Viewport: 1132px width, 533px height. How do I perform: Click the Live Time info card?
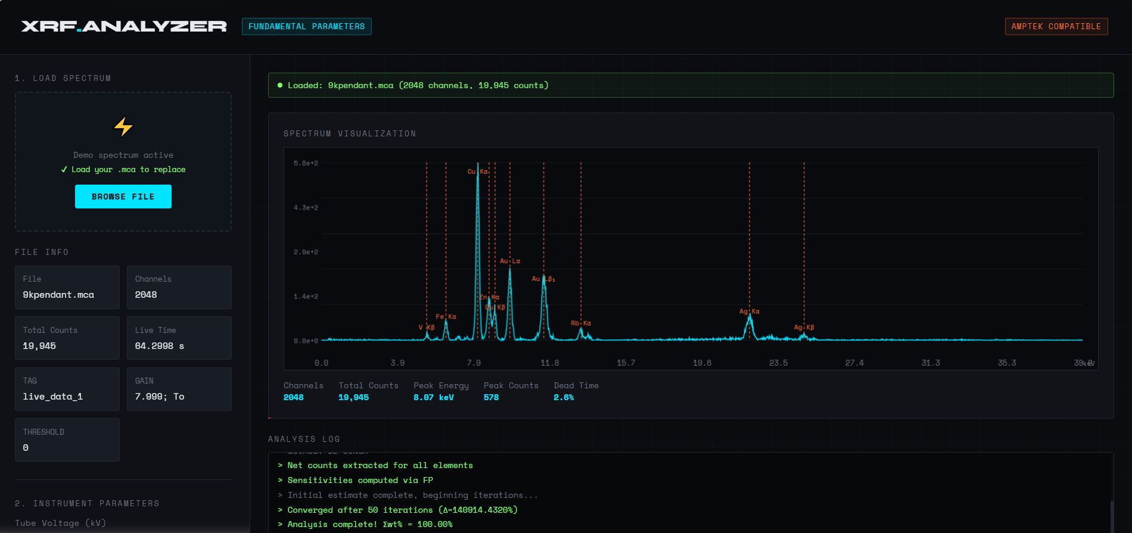point(179,338)
